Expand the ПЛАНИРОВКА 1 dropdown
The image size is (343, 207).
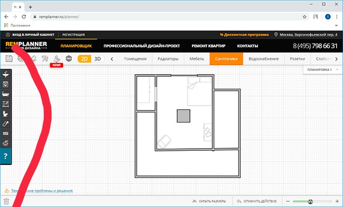coord(322,70)
